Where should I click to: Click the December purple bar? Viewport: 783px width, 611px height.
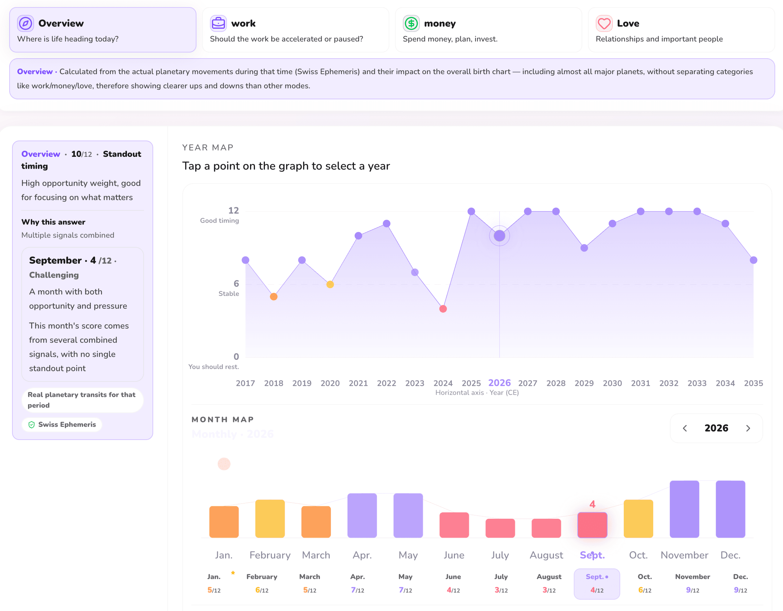coord(730,509)
